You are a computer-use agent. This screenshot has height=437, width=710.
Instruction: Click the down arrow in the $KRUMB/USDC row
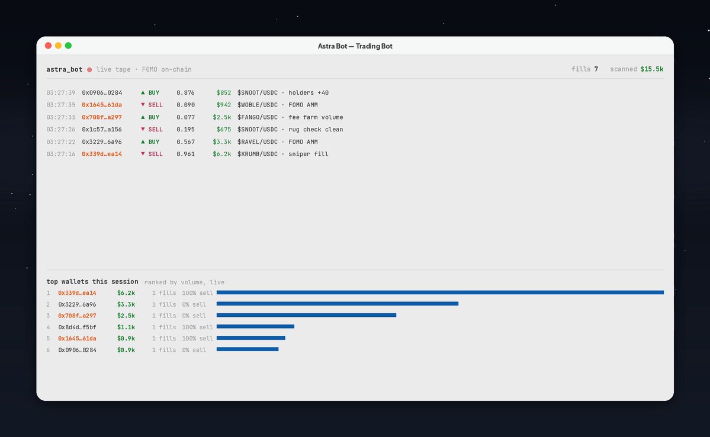click(x=143, y=154)
